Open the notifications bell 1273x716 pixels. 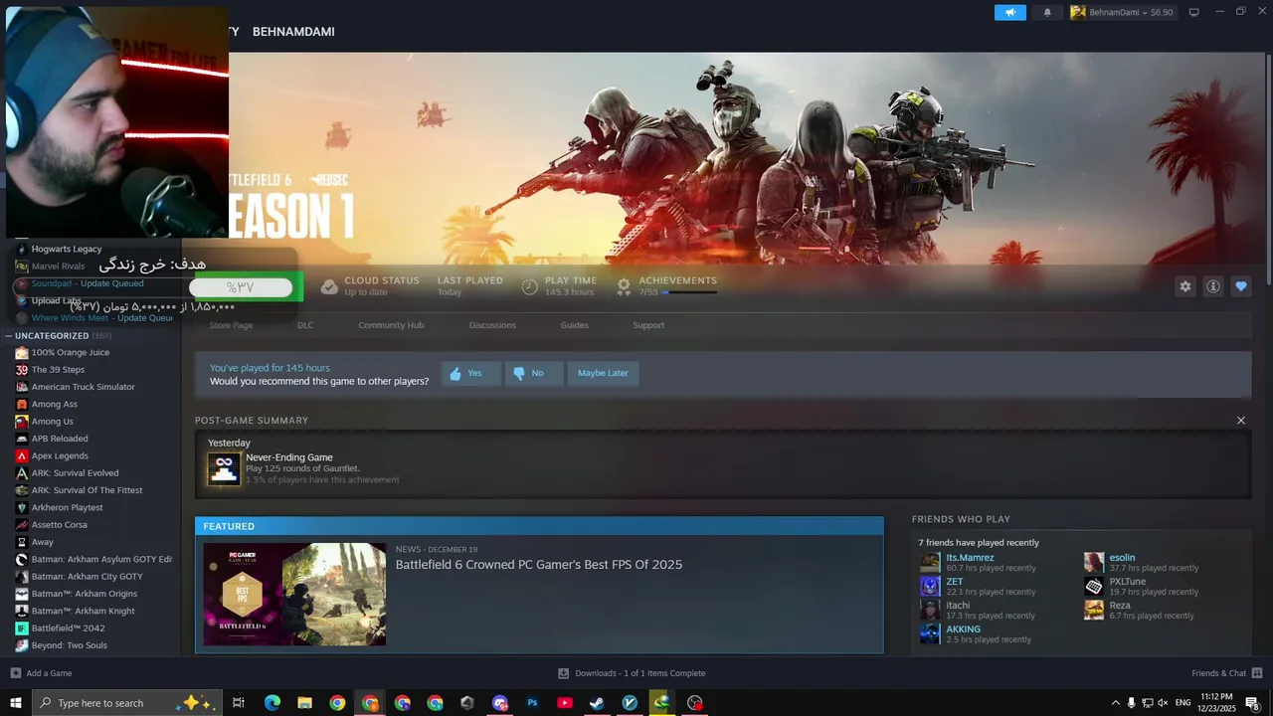coord(1047,13)
